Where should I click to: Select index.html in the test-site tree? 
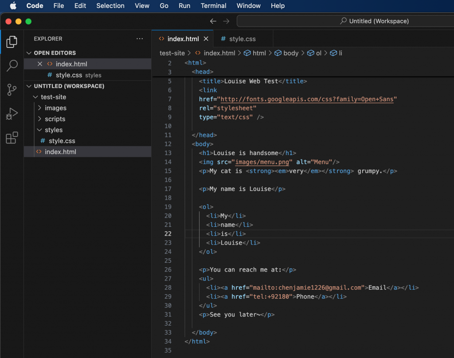pos(60,152)
